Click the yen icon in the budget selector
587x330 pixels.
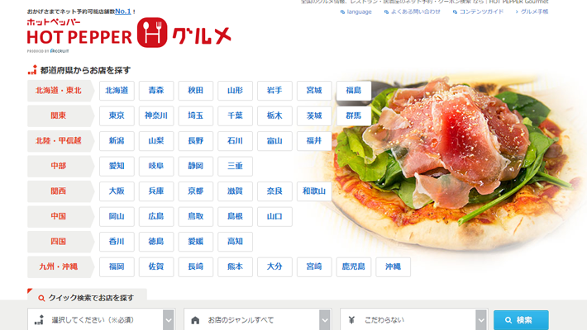click(x=351, y=320)
